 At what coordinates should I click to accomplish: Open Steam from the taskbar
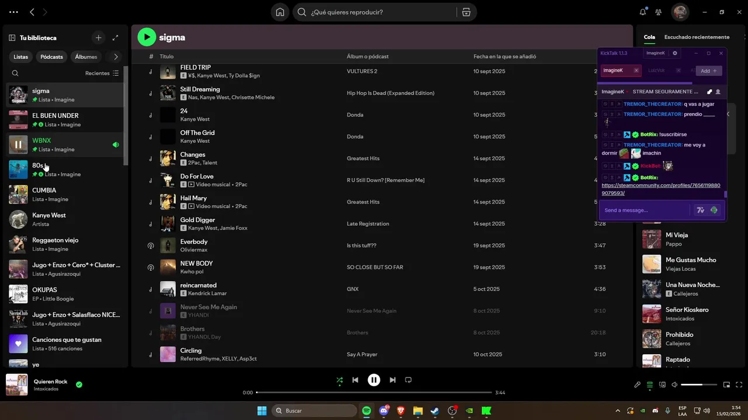435,411
